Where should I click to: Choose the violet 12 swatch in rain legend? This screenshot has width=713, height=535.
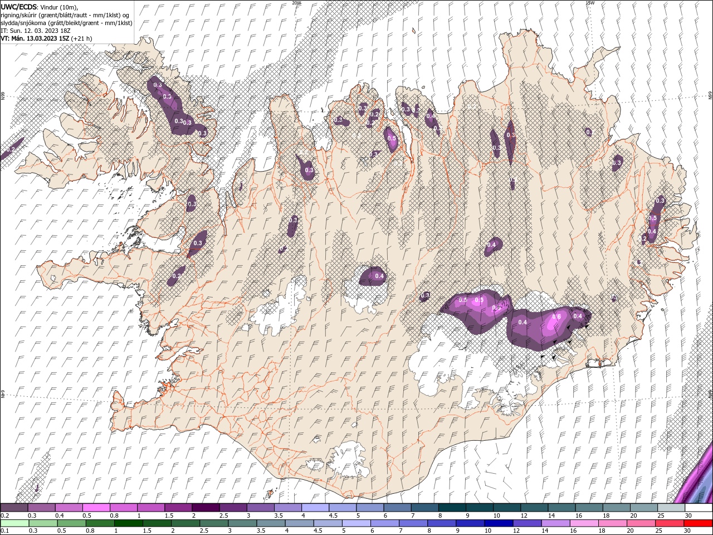526,523
